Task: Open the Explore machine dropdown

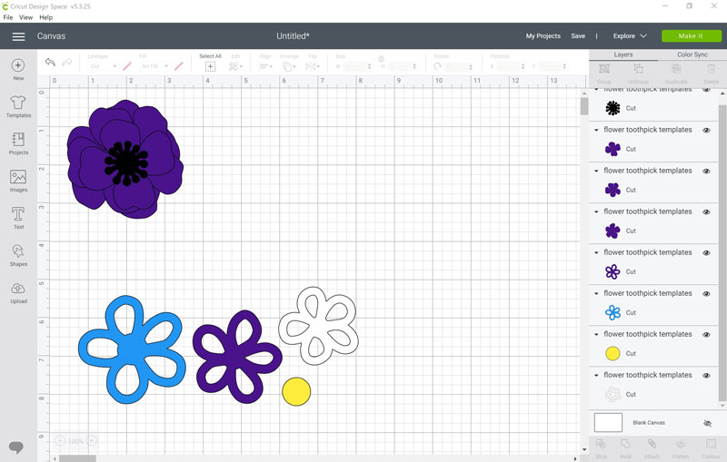Action: tap(629, 36)
